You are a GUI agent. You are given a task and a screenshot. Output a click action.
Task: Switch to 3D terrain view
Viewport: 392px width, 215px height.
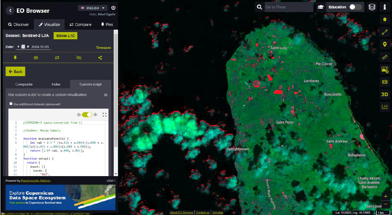click(384, 94)
